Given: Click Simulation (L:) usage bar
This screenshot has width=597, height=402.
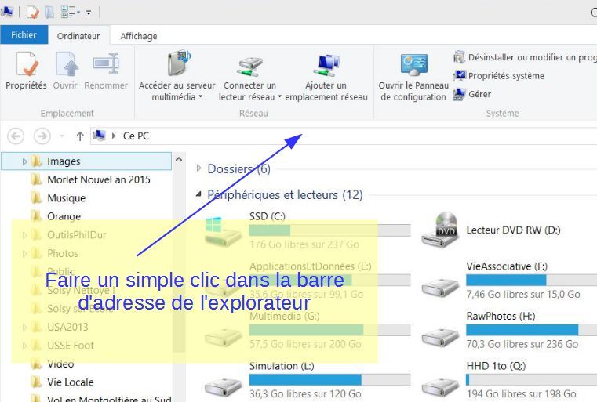Looking at the screenshot, I should point(329,379).
